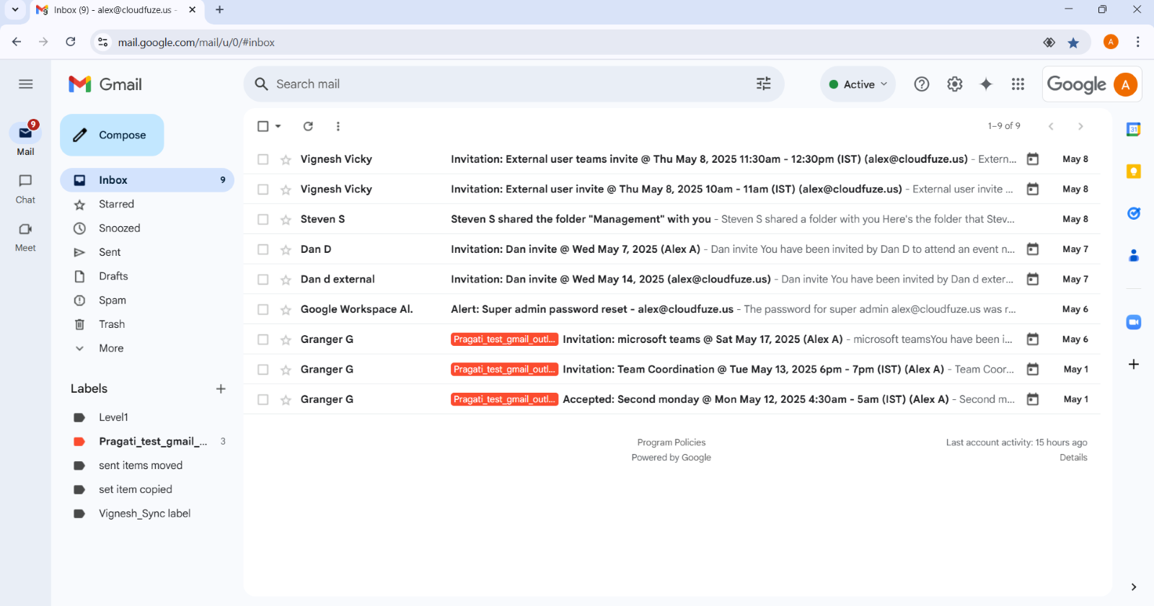The image size is (1154, 606).
Task: Check the Team Coordination email checkbox
Action: (x=263, y=370)
